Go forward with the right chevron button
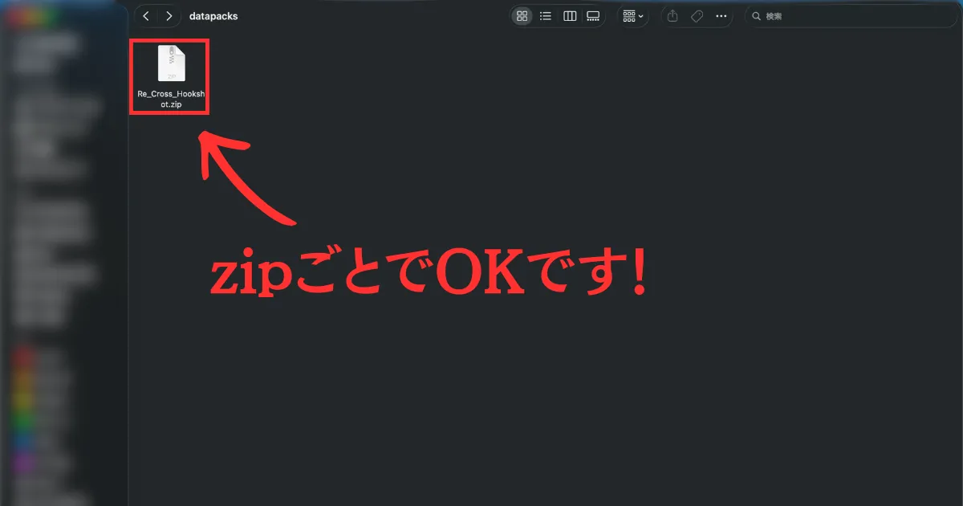 tap(169, 16)
